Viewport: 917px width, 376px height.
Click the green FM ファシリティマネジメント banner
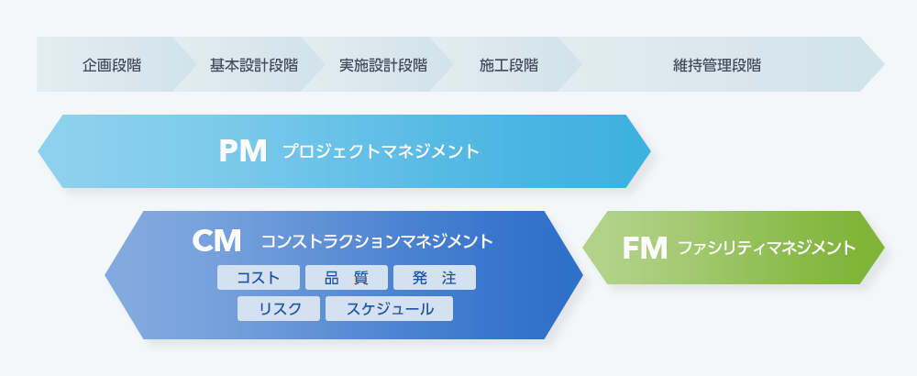pos(734,248)
